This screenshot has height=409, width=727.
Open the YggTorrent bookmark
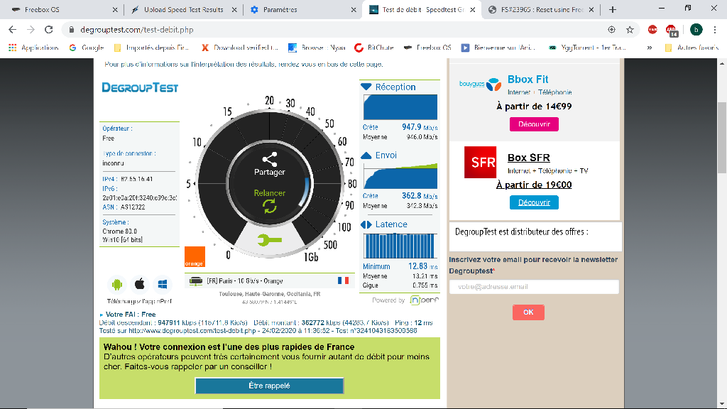pyautogui.click(x=587, y=48)
